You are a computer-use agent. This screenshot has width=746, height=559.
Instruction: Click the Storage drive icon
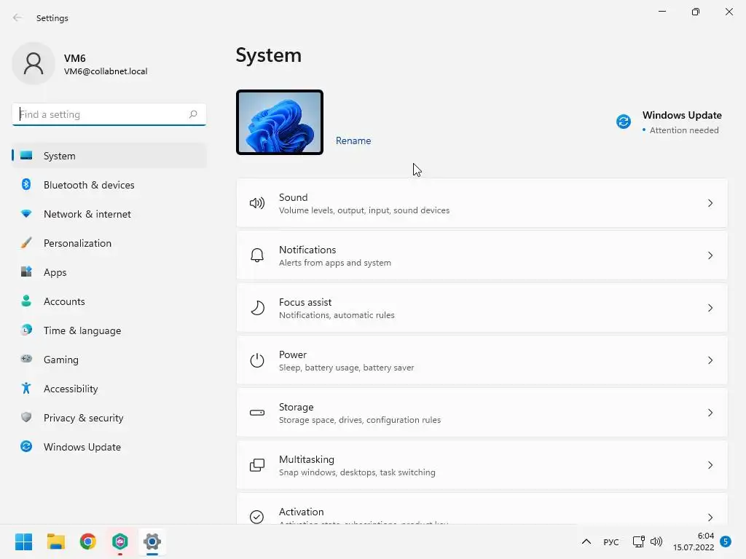pyautogui.click(x=257, y=413)
